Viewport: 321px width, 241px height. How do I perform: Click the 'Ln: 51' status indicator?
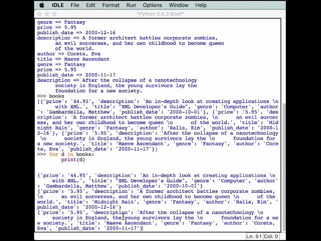tap(254, 236)
